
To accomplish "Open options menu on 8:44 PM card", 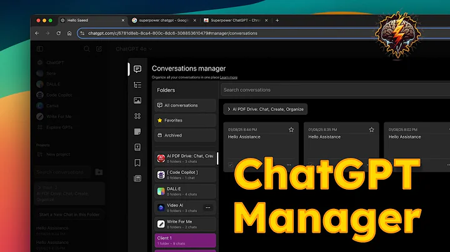I will [289, 165].
